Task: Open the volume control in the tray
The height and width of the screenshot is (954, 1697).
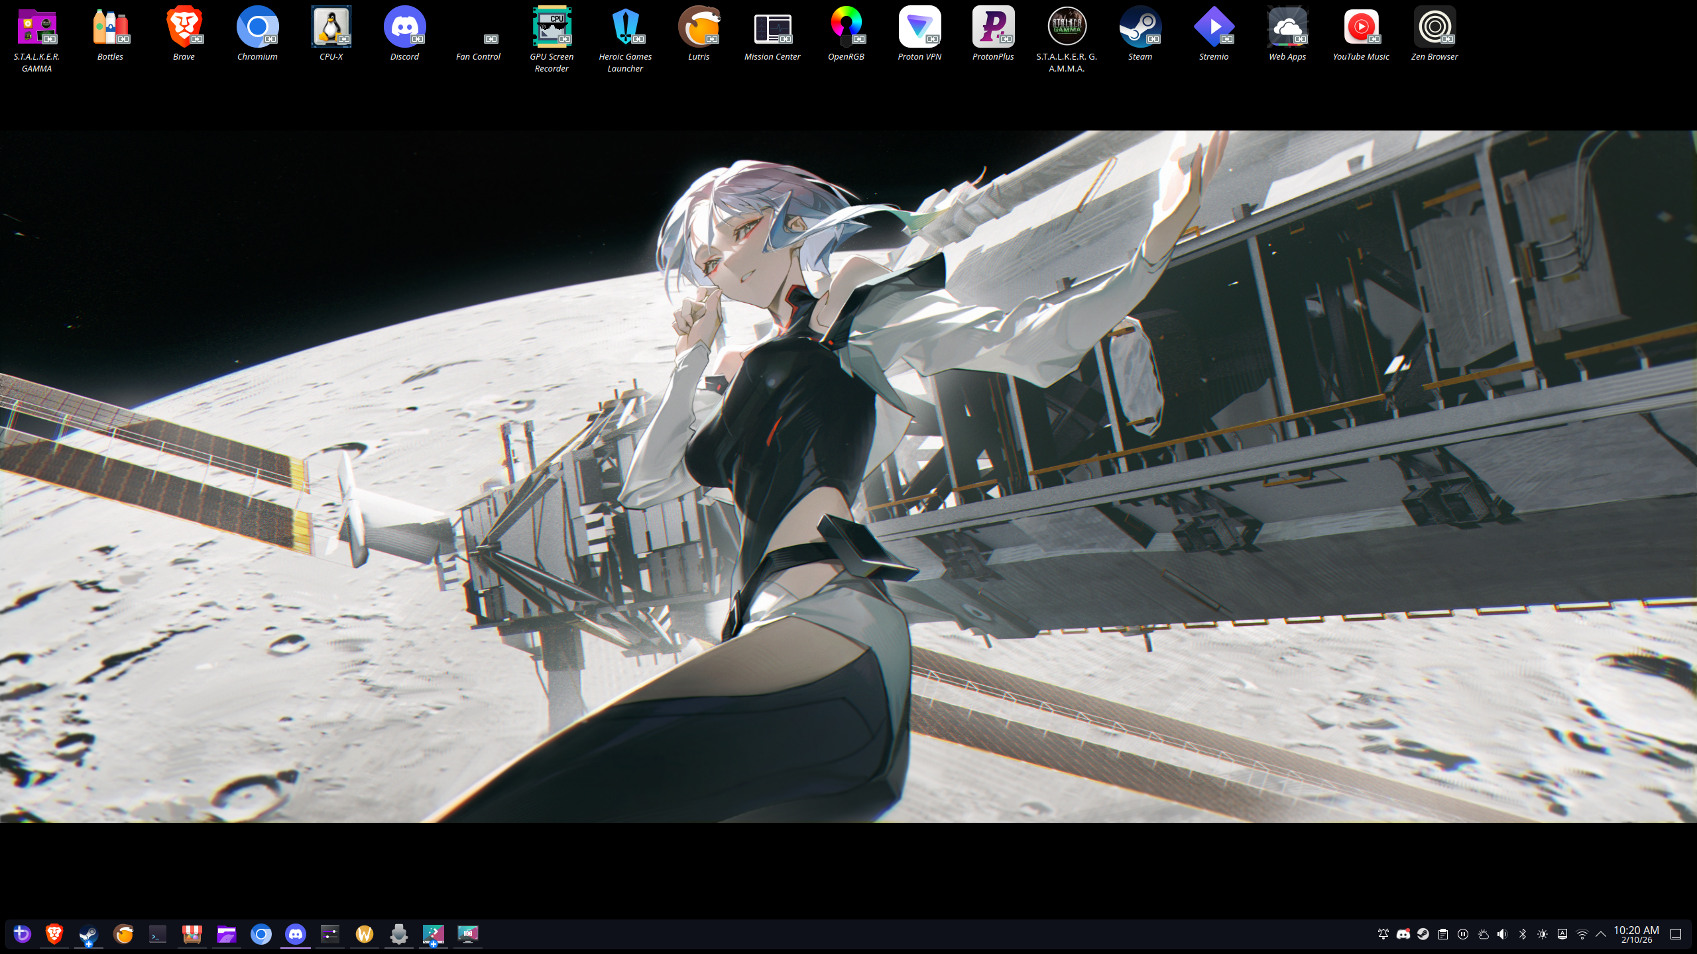Action: (1503, 934)
